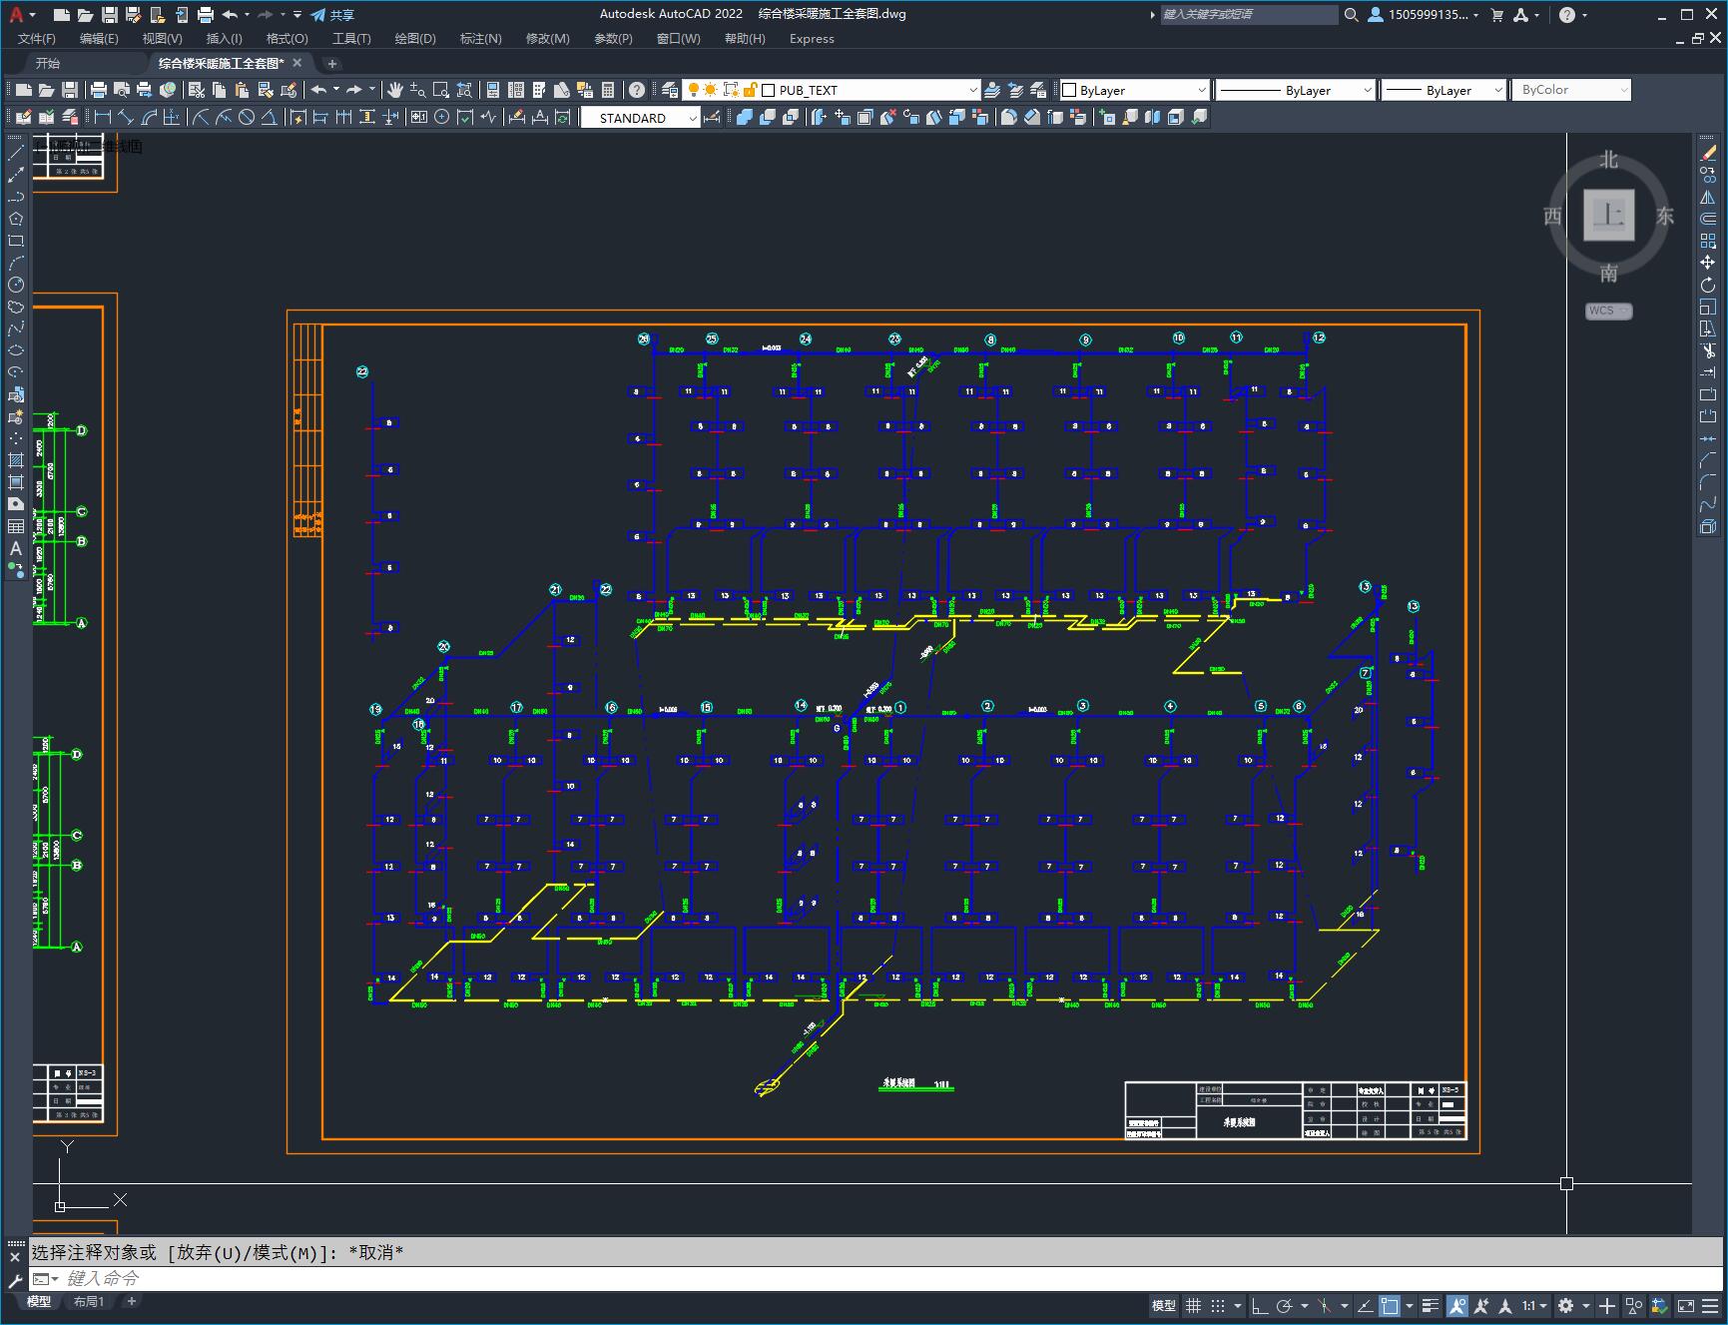Toggle drawing grid display in status bar

pos(1193,1305)
